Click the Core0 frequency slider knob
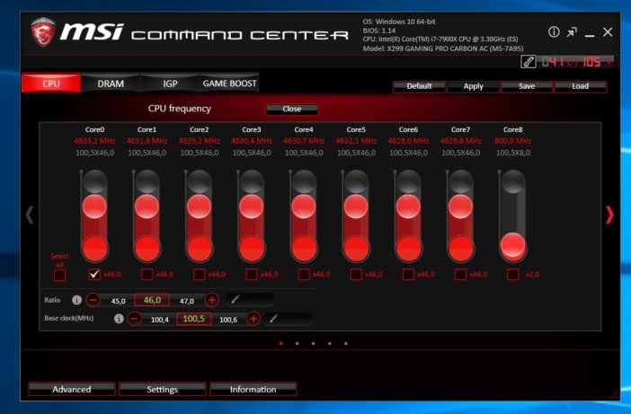The height and width of the screenshot is (414, 631). [94, 207]
